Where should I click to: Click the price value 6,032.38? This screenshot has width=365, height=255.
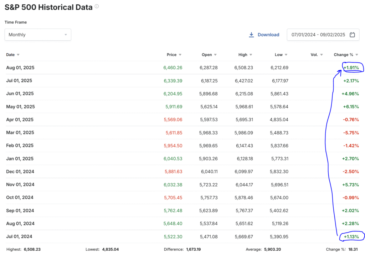(x=173, y=185)
